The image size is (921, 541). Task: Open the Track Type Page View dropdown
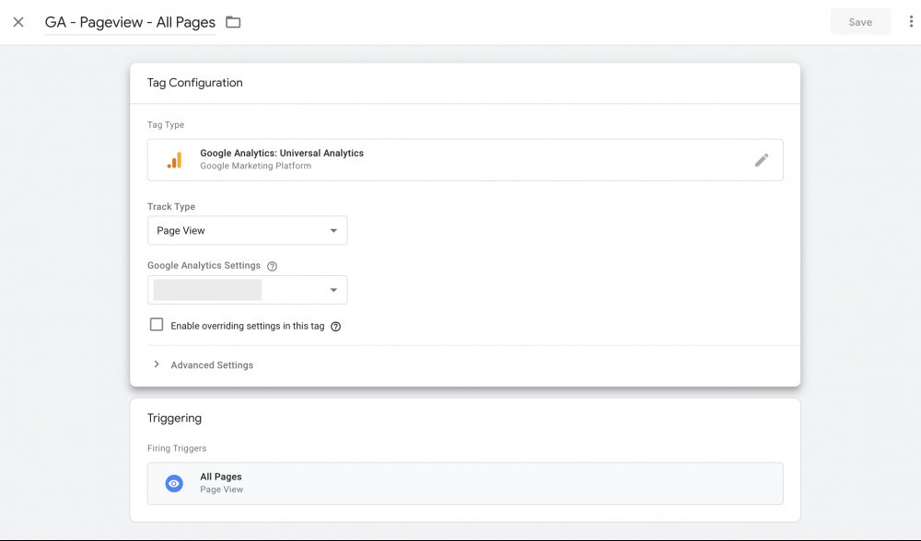tap(247, 231)
